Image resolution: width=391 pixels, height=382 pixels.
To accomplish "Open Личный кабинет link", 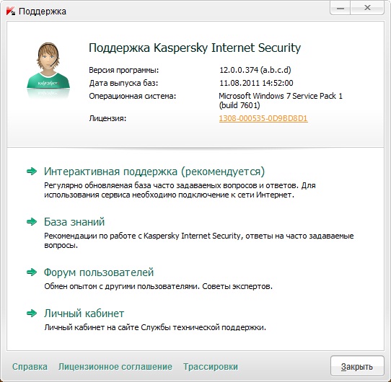I will pos(84,314).
